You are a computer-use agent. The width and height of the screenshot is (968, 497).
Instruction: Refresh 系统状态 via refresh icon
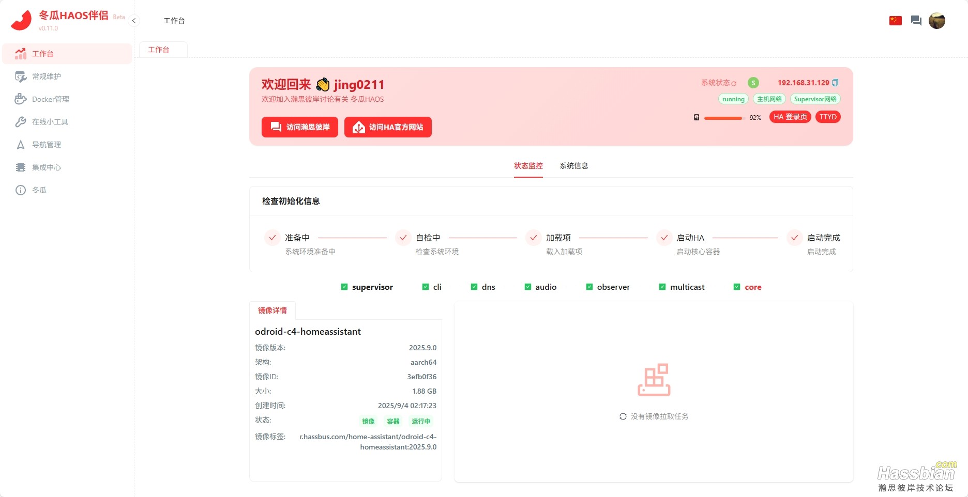(x=734, y=83)
